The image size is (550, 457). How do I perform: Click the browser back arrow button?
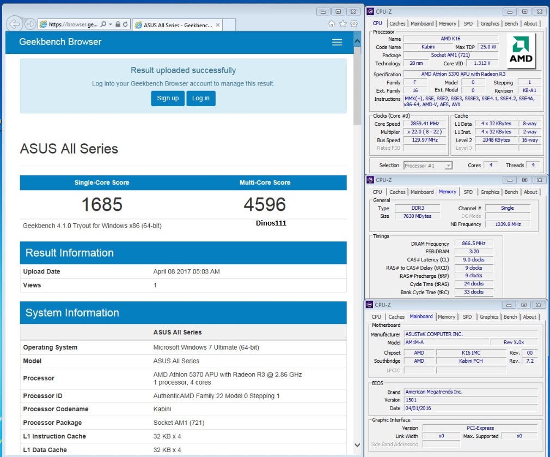(14, 24)
